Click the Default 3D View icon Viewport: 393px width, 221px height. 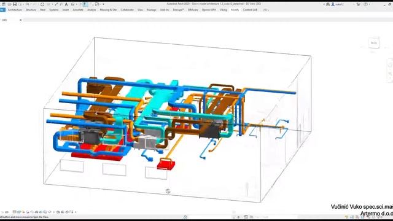[x=72, y=4]
